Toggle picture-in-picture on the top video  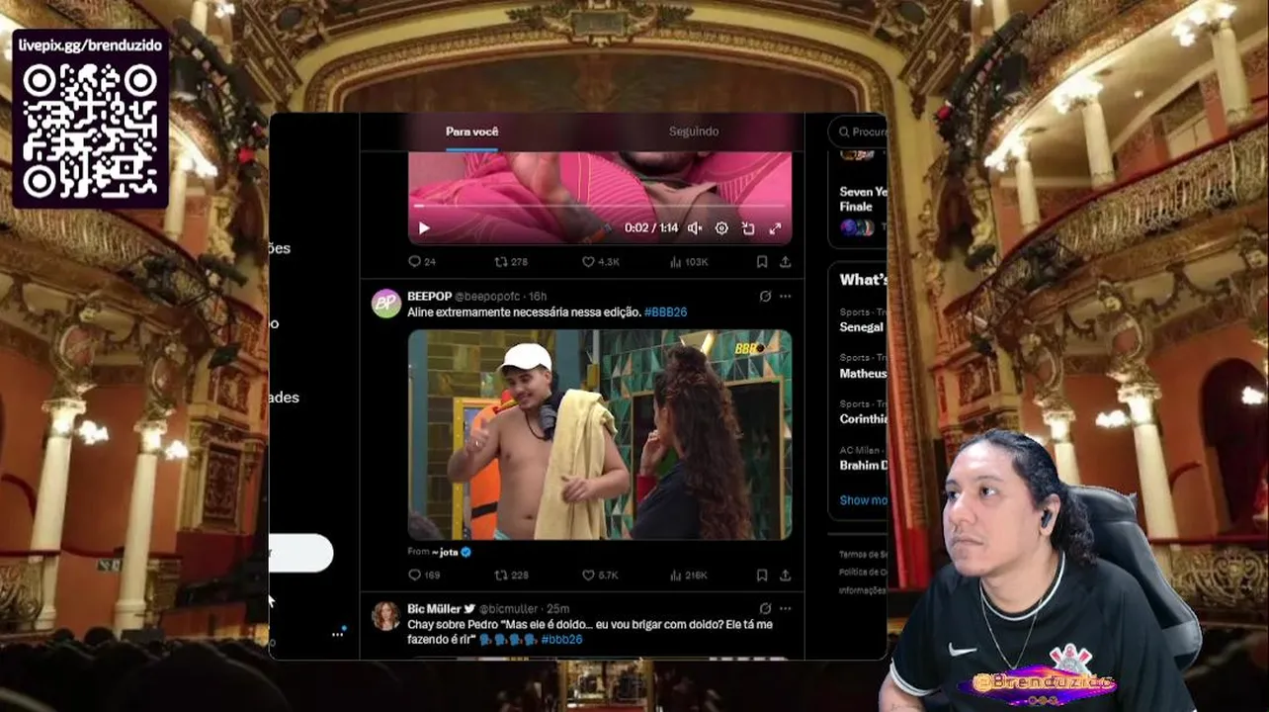(x=748, y=228)
